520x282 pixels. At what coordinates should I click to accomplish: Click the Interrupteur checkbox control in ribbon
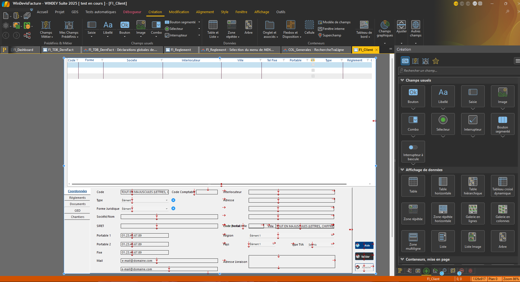point(176,35)
